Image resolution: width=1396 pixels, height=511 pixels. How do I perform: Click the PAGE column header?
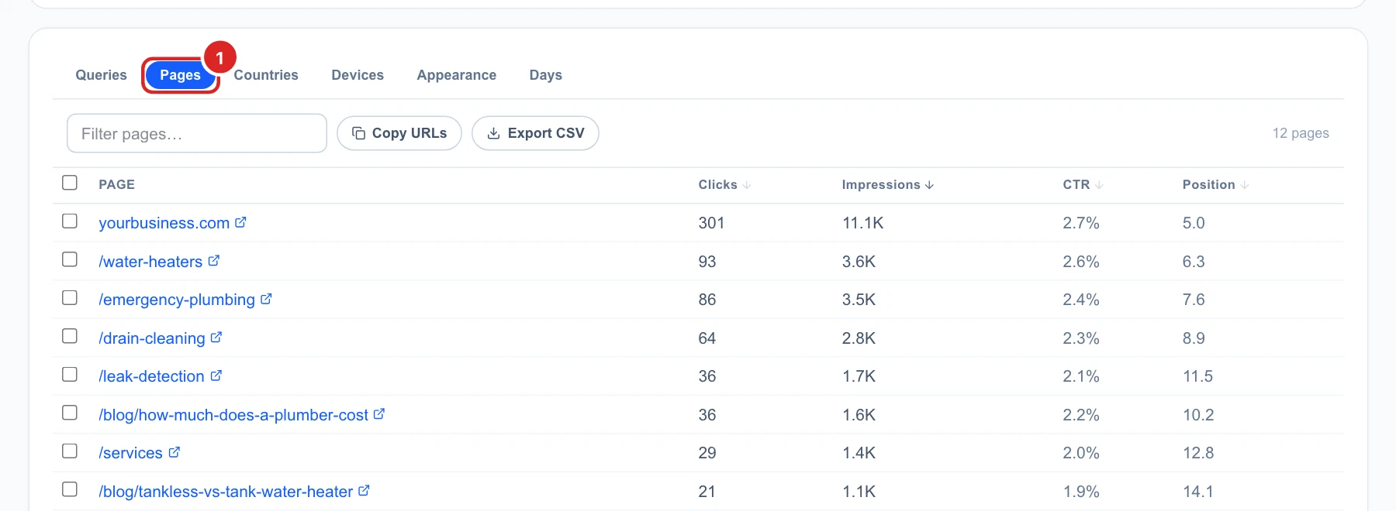tap(117, 184)
